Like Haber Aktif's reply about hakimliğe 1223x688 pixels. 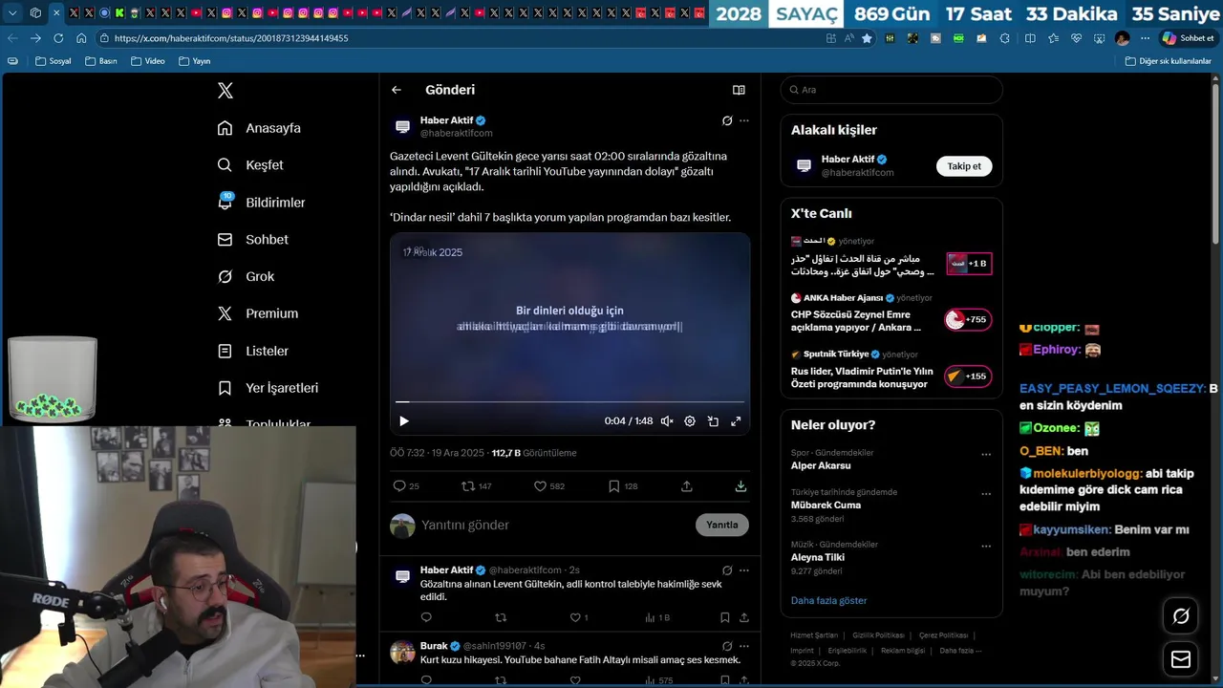pyautogui.click(x=579, y=618)
